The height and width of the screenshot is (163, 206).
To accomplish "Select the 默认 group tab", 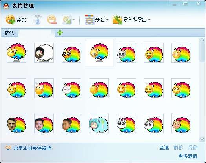I will coord(9,33).
